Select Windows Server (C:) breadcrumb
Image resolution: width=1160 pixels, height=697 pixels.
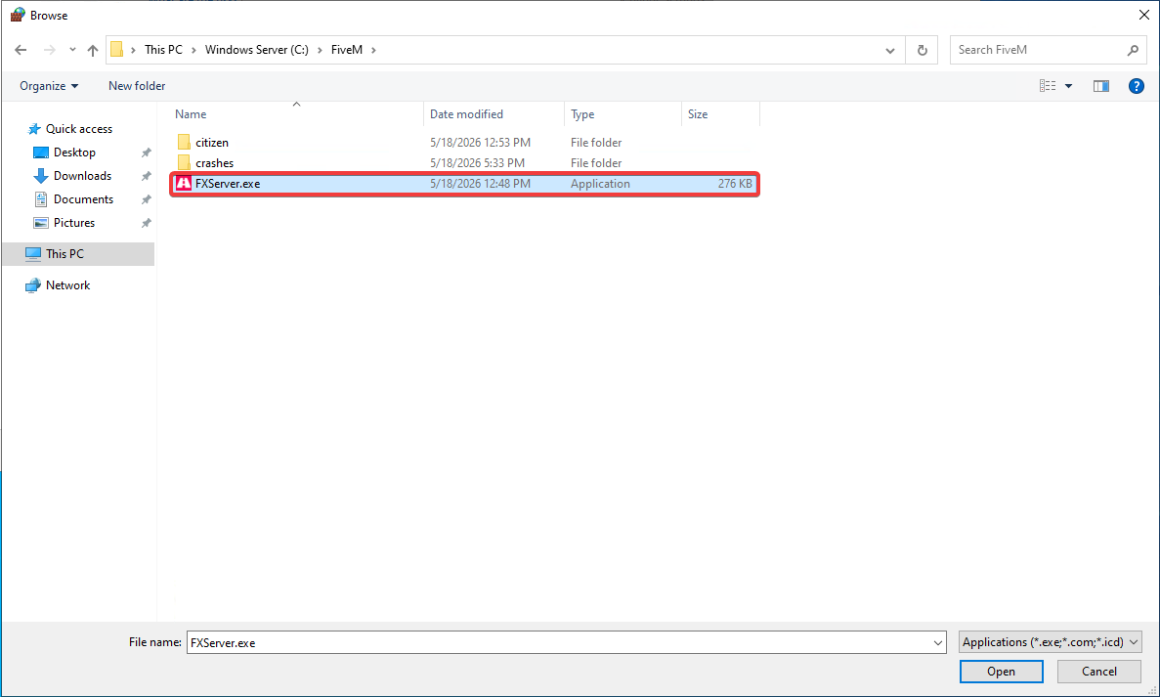(257, 50)
